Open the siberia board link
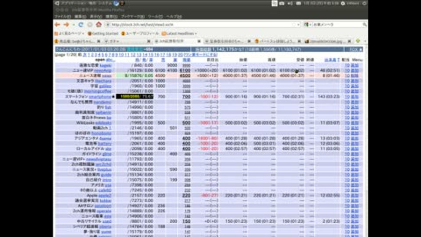This screenshot has width=421, height=237. point(105,226)
